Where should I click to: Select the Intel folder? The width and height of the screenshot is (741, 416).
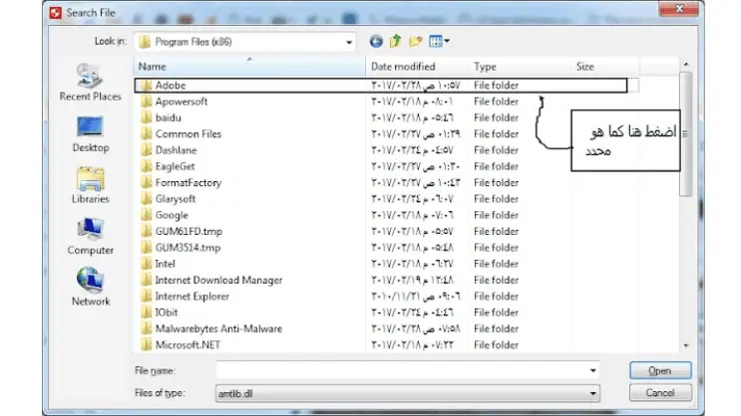click(165, 264)
